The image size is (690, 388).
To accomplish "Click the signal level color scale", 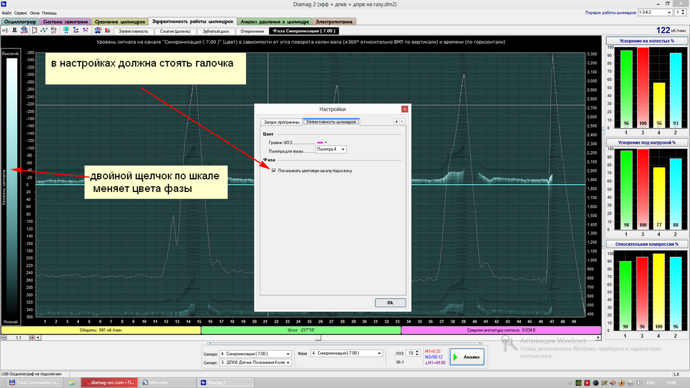I will [x=12, y=187].
